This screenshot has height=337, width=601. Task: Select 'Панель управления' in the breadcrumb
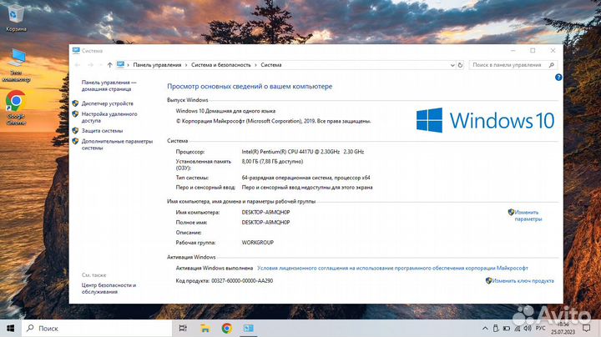pyautogui.click(x=157, y=65)
